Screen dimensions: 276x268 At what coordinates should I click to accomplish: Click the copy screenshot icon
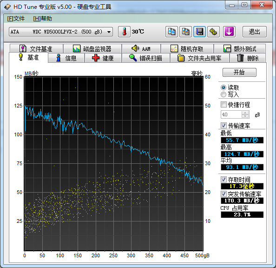click(185, 32)
